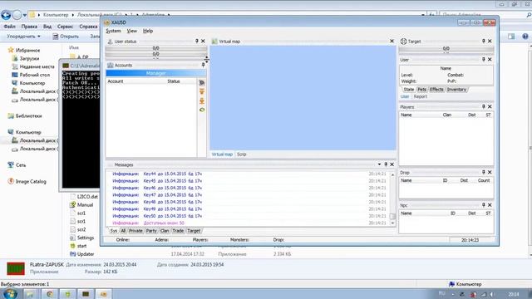This screenshot has height=299, width=532.
Task: Click the Key44 information message line
Action: coord(249,174)
